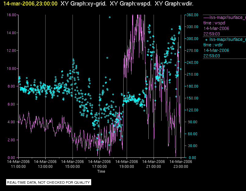
Task: Click the 'time : wdir' legend entry
Action: [x=214, y=45]
